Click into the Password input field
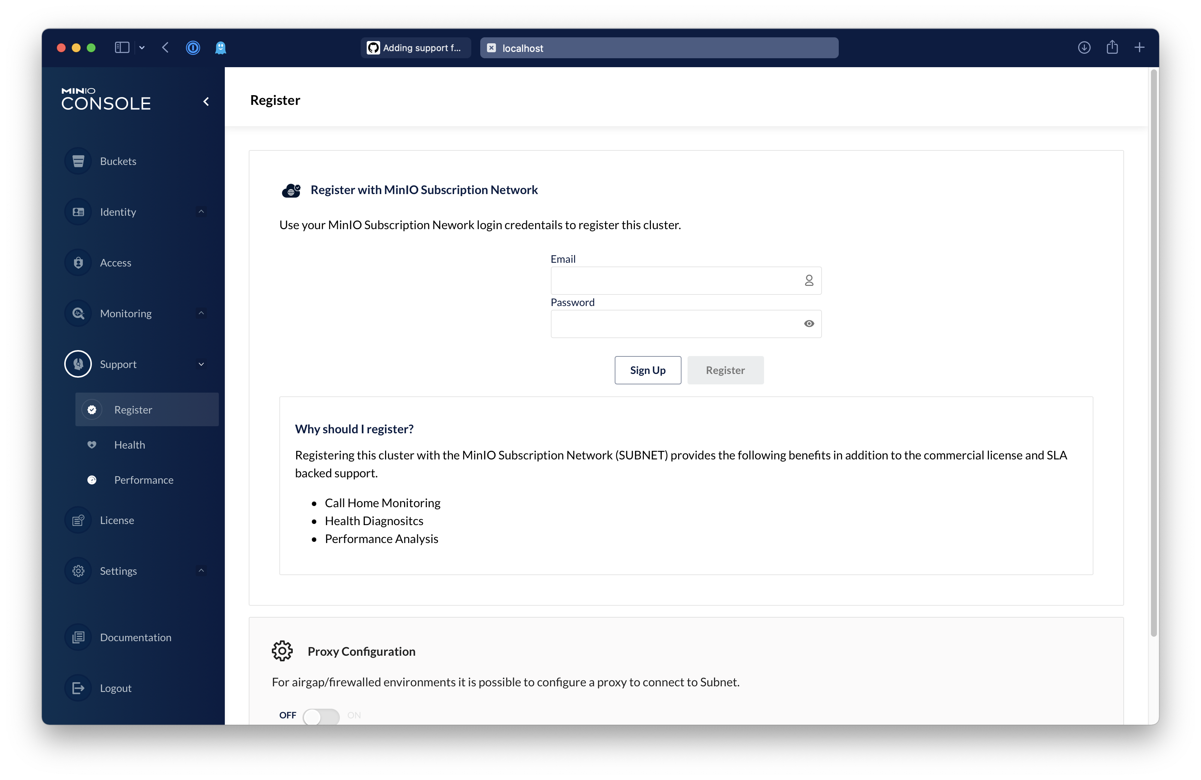Viewport: 1201px width, 780px height. click(x=686, y=324)
